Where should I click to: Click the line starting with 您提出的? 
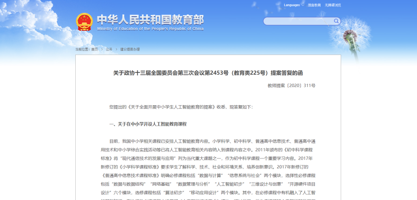[181, 107]
